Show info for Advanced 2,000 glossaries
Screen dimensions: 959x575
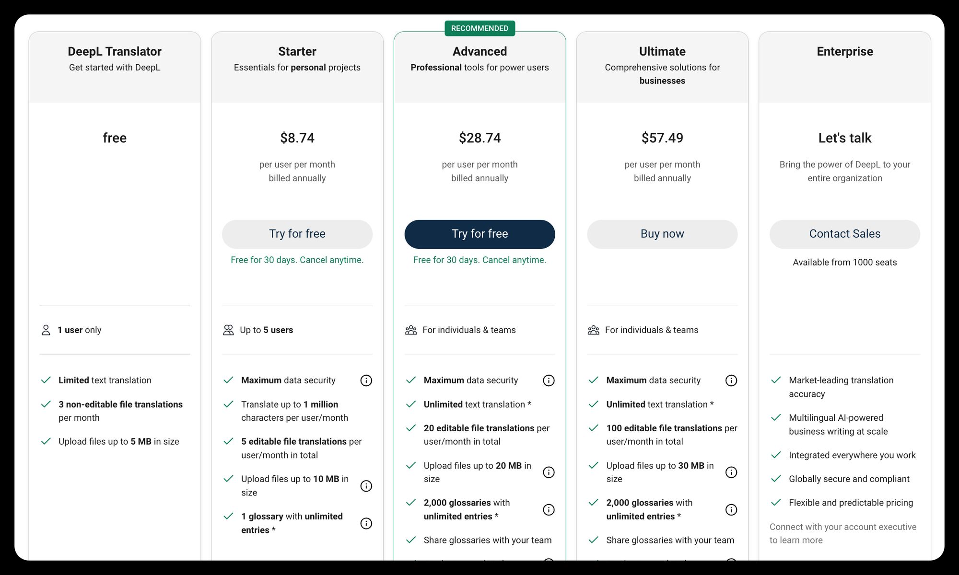click(549, 510)
